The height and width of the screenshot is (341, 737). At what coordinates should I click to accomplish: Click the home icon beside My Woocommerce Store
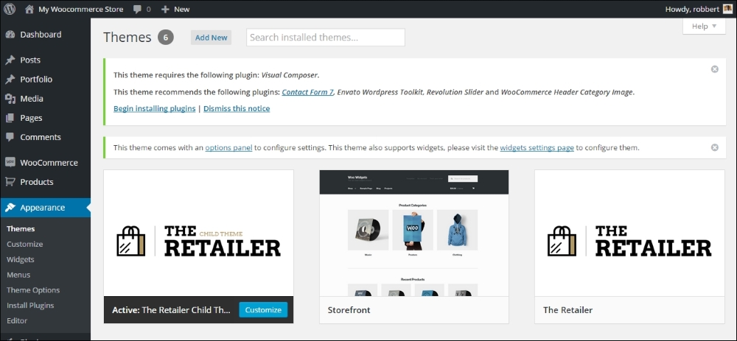tap(29, 9)
